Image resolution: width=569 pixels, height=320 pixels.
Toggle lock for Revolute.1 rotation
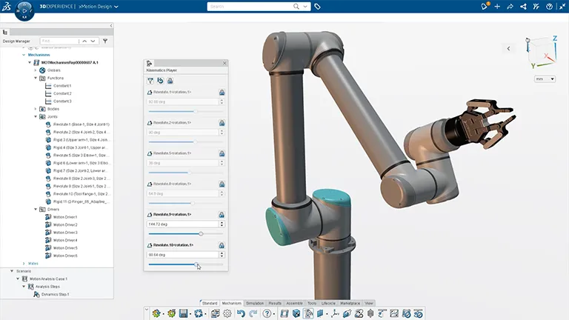tap(222, 93)
